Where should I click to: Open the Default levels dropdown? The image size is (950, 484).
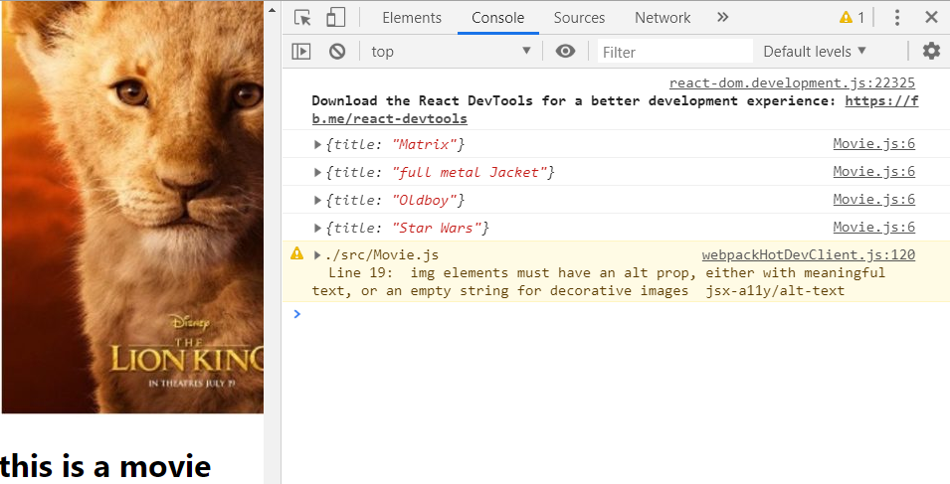(815, 52)
